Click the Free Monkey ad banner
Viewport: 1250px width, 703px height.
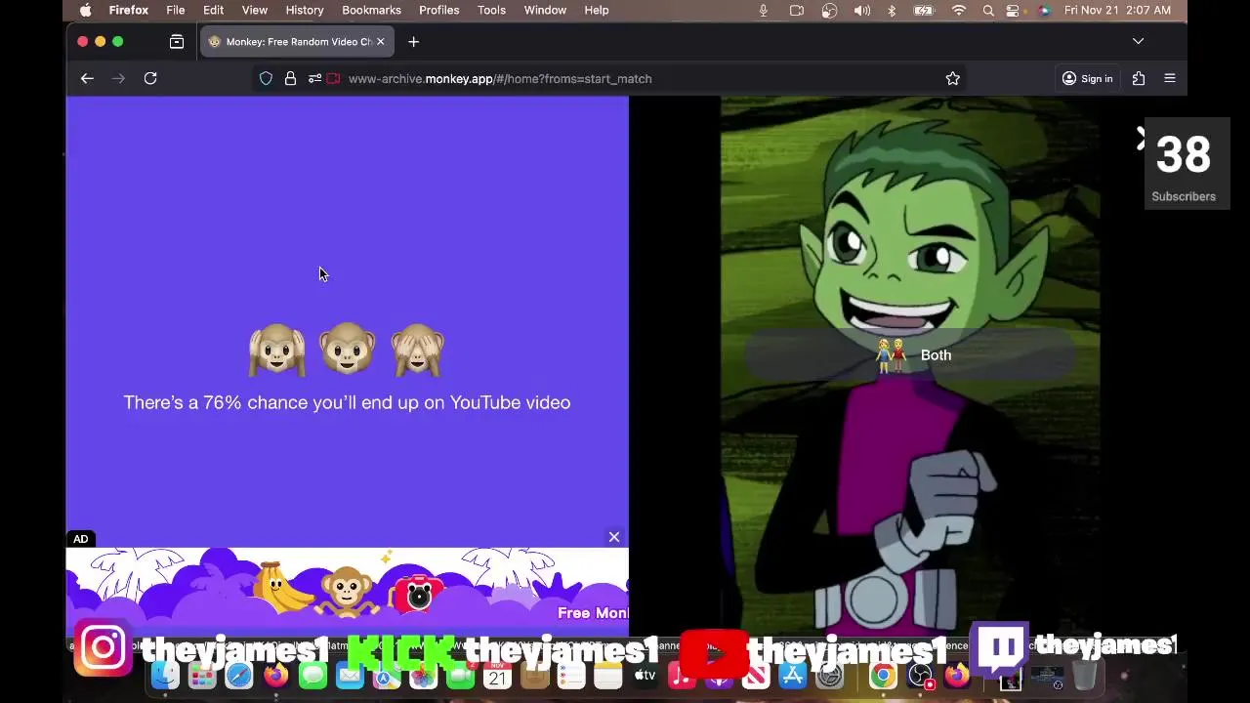click(348, 590)
